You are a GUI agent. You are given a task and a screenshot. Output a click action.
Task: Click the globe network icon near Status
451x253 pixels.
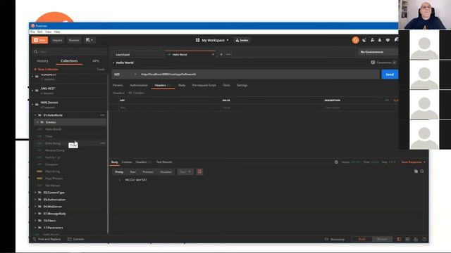[336, 162]
